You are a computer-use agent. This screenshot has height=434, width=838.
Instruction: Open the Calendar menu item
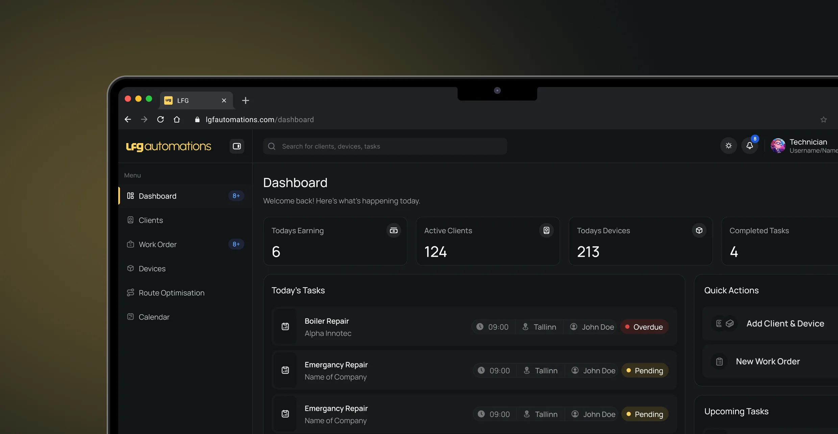(154, 317)
